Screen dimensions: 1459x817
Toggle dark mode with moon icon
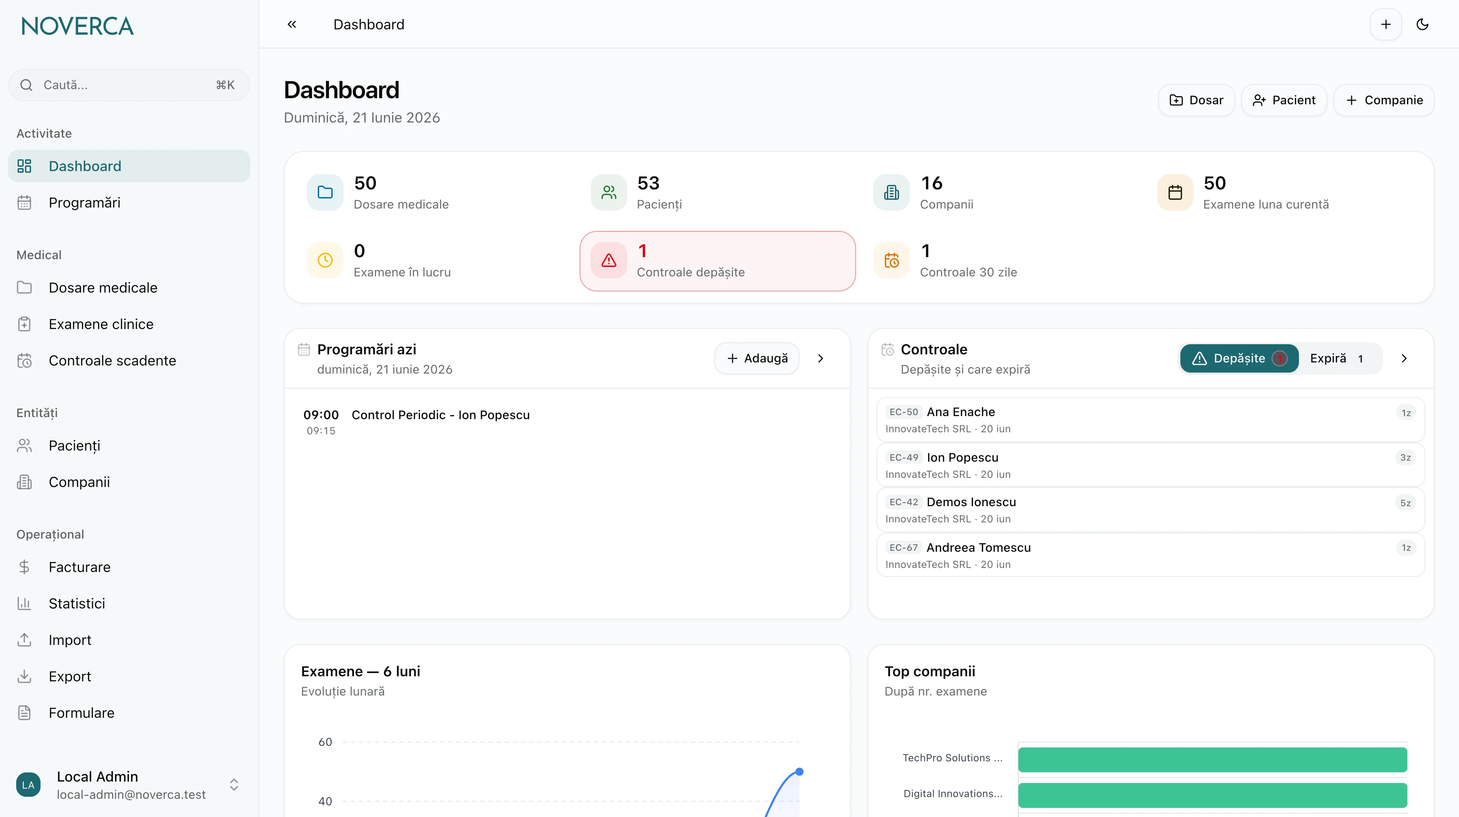click(x=1422, y=24)
